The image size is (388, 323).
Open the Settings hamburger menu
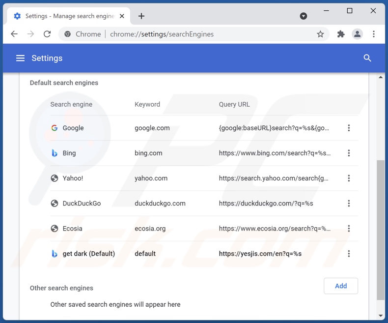pos(20,58)
